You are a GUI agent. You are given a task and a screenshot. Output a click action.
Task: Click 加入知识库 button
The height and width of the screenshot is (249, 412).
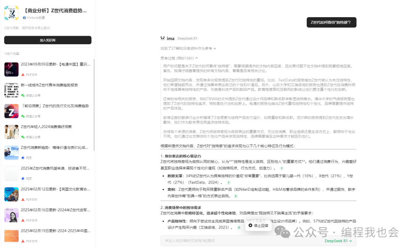tap(48, 40)
